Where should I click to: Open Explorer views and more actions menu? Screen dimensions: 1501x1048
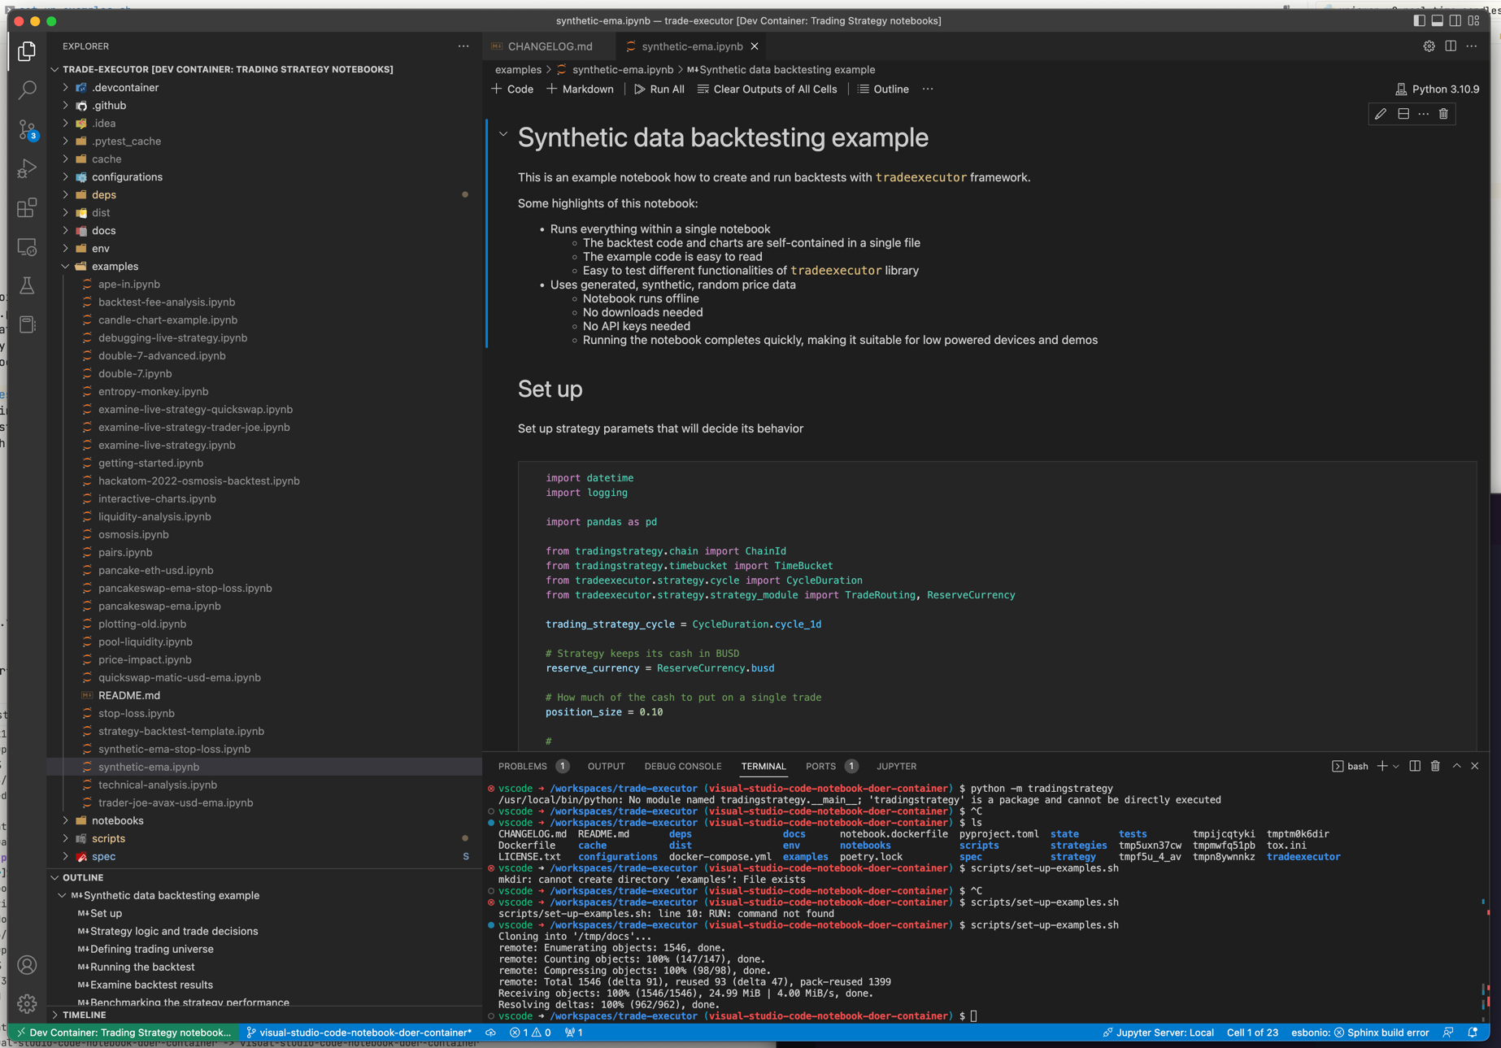(463, 46)
